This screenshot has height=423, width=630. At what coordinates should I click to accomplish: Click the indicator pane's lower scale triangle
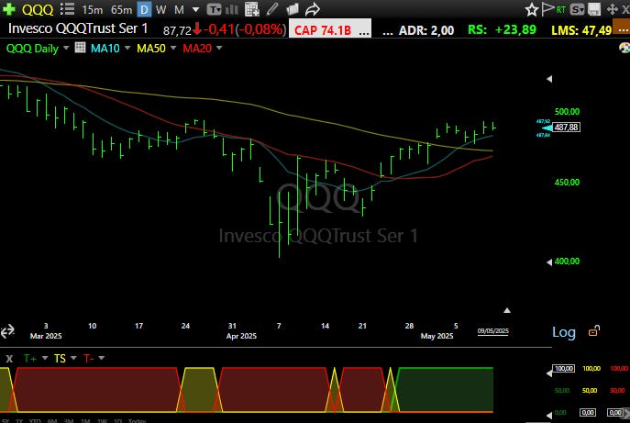pos(549,416)
